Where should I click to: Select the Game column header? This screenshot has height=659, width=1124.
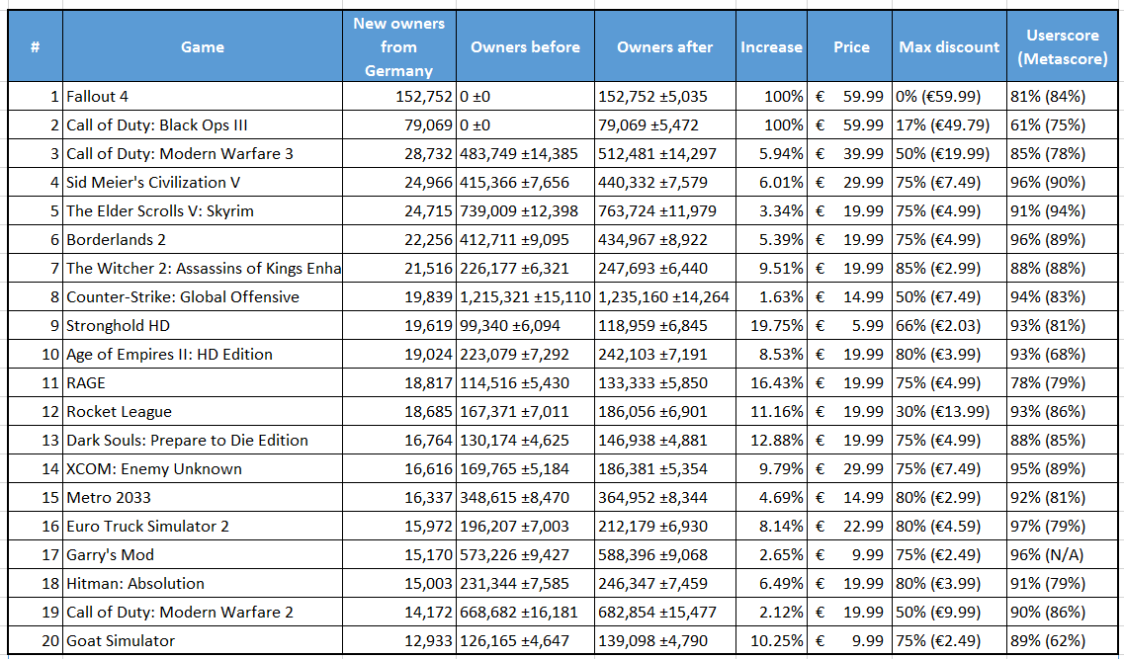pyautogui.click(x=202, y=47)
